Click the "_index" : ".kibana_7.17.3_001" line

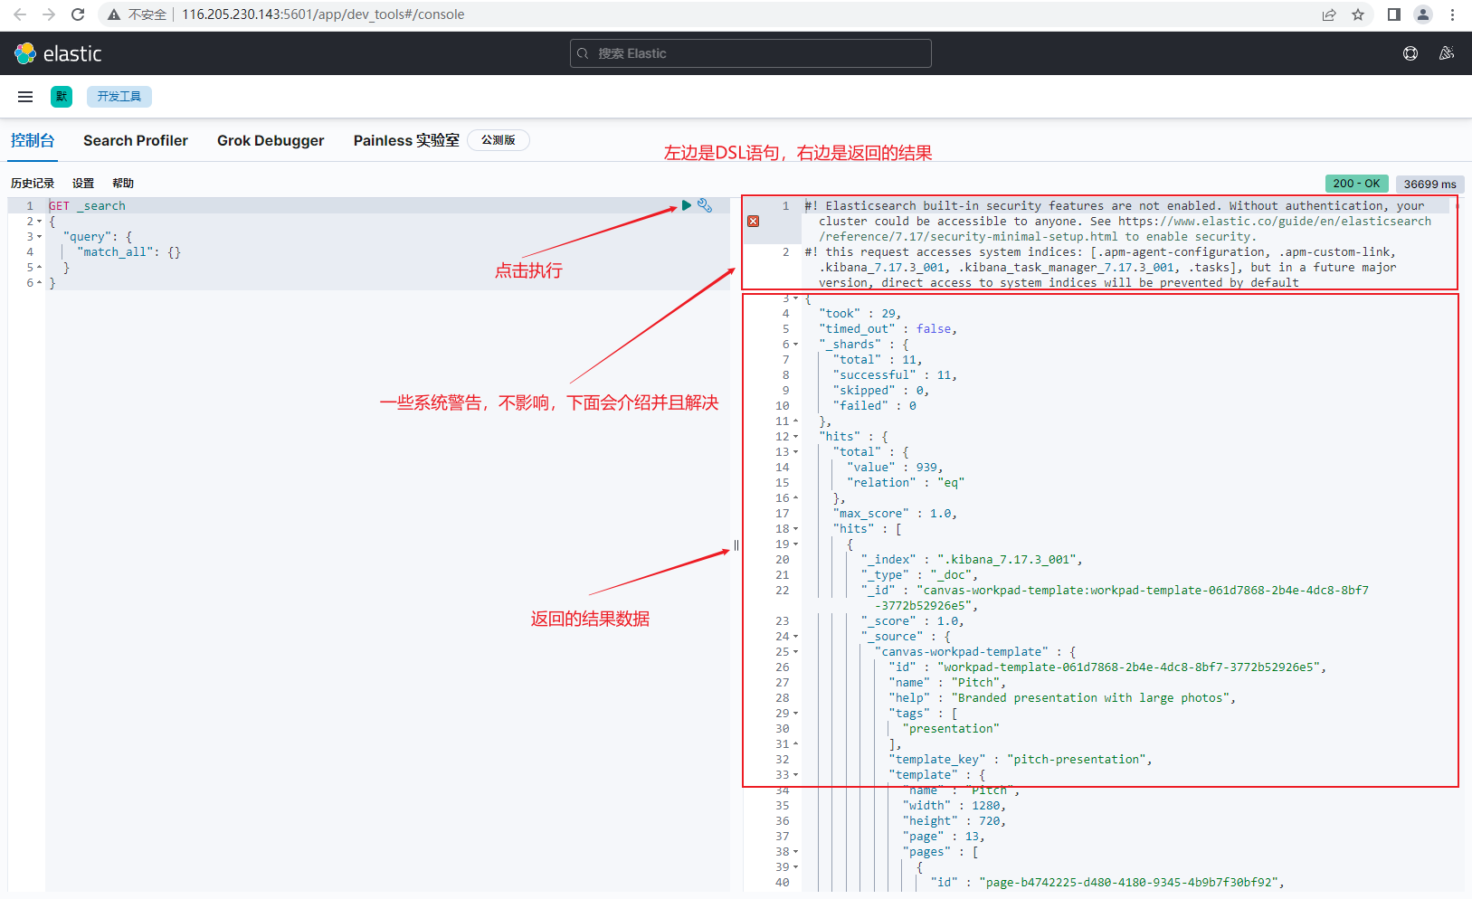pyautogui.click(x=972, y=560)
